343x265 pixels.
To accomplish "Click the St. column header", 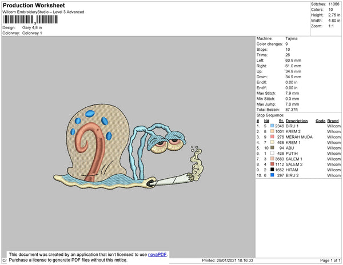I will click(281, 121).
